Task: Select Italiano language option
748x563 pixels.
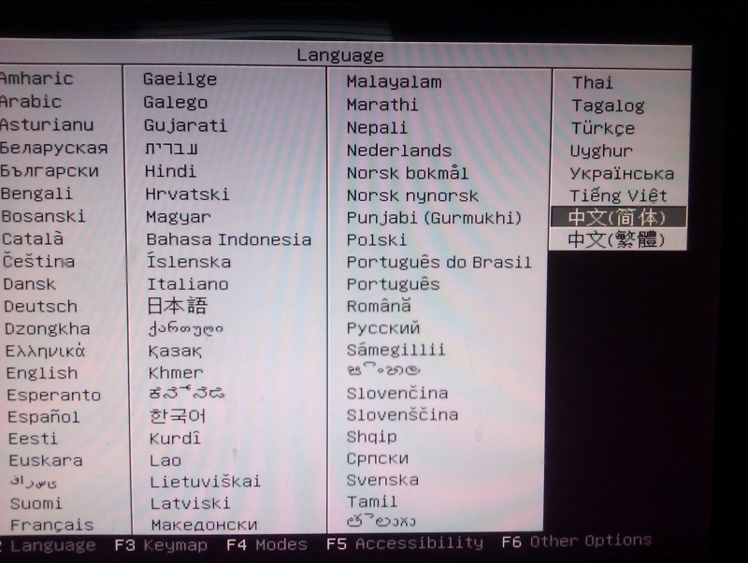Action: coord(187,284)
